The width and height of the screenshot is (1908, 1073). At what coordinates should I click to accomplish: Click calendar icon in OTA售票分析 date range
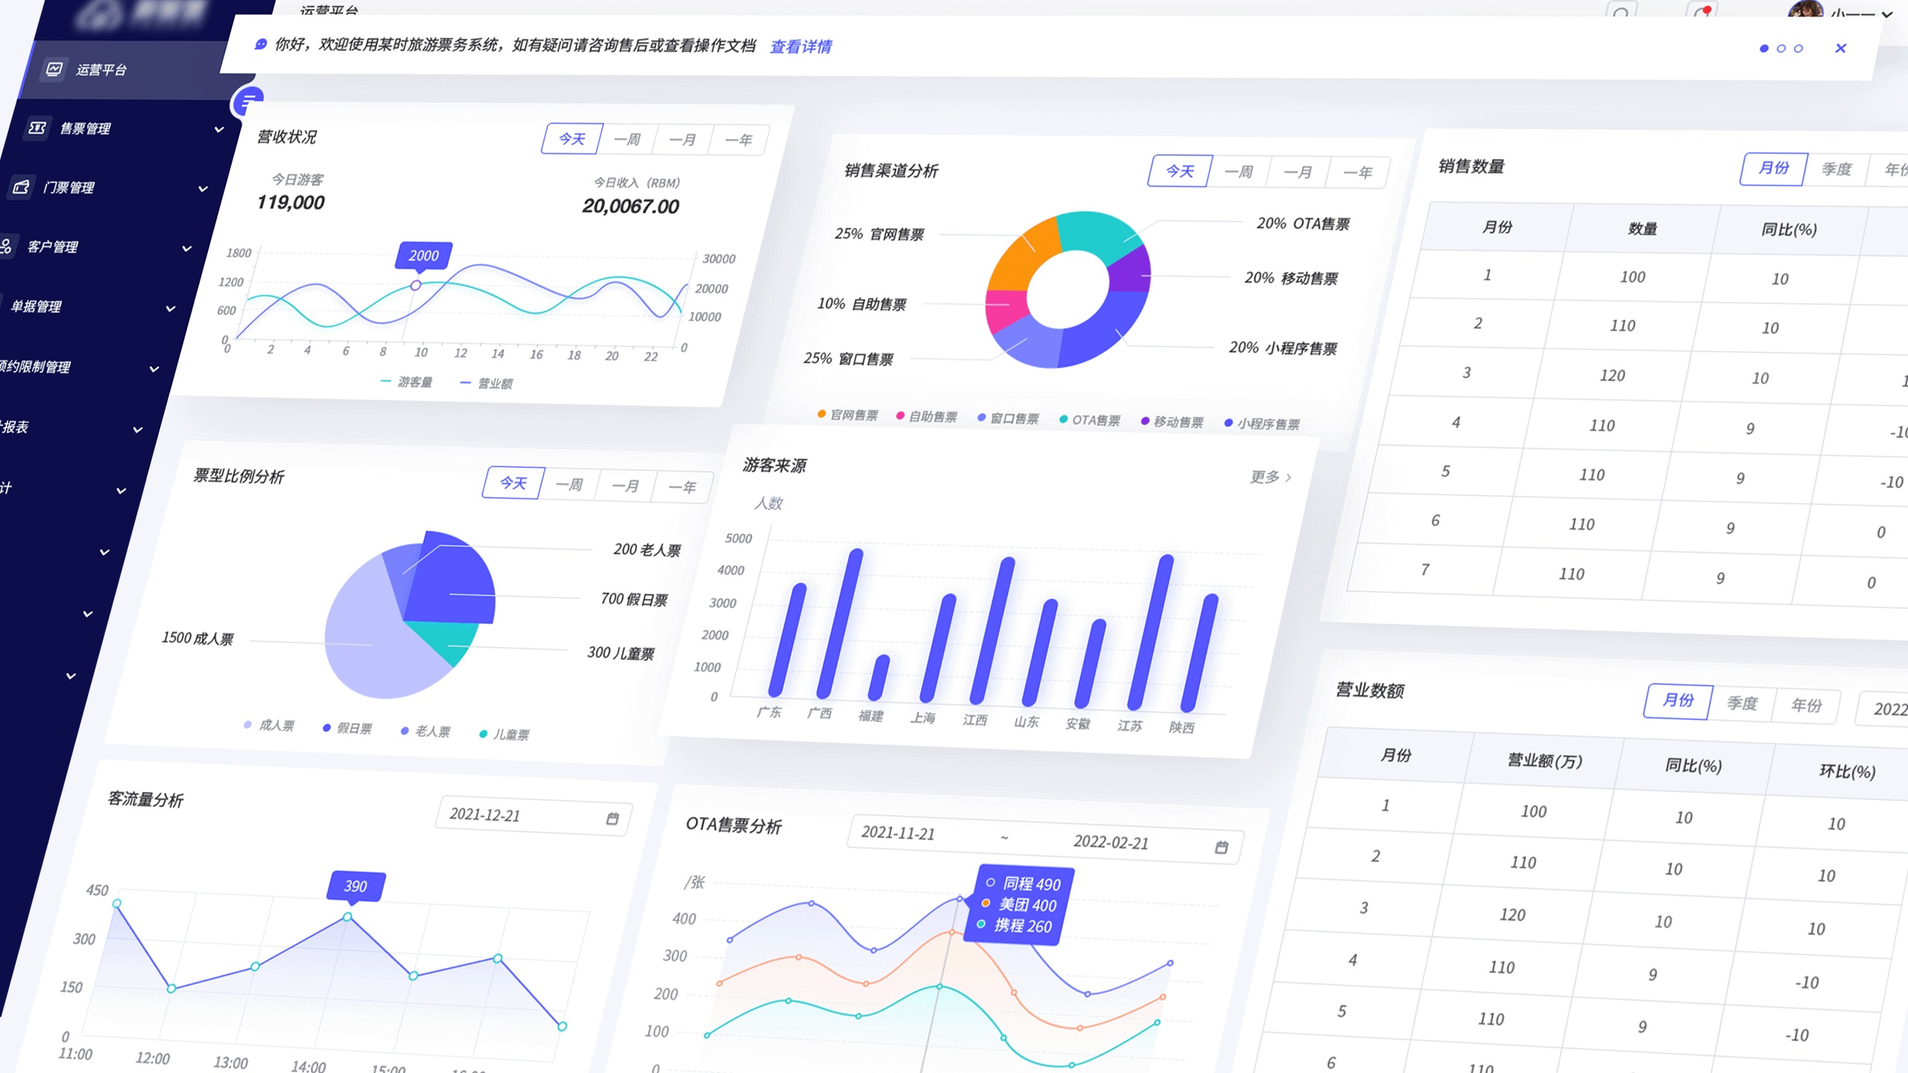pos(1222,847)
